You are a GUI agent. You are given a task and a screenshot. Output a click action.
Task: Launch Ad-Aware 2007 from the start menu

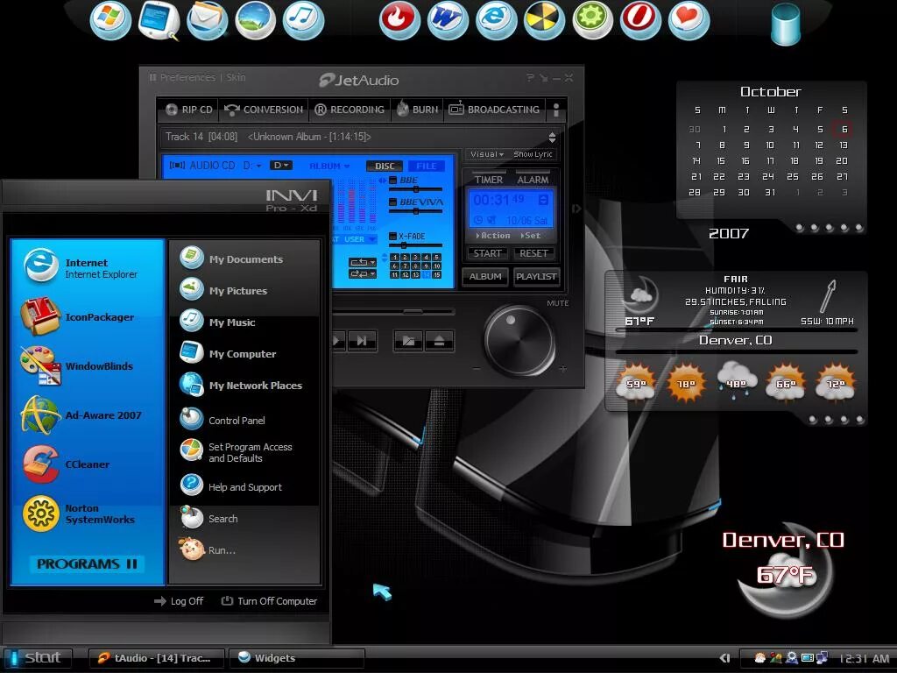(87, 414)
